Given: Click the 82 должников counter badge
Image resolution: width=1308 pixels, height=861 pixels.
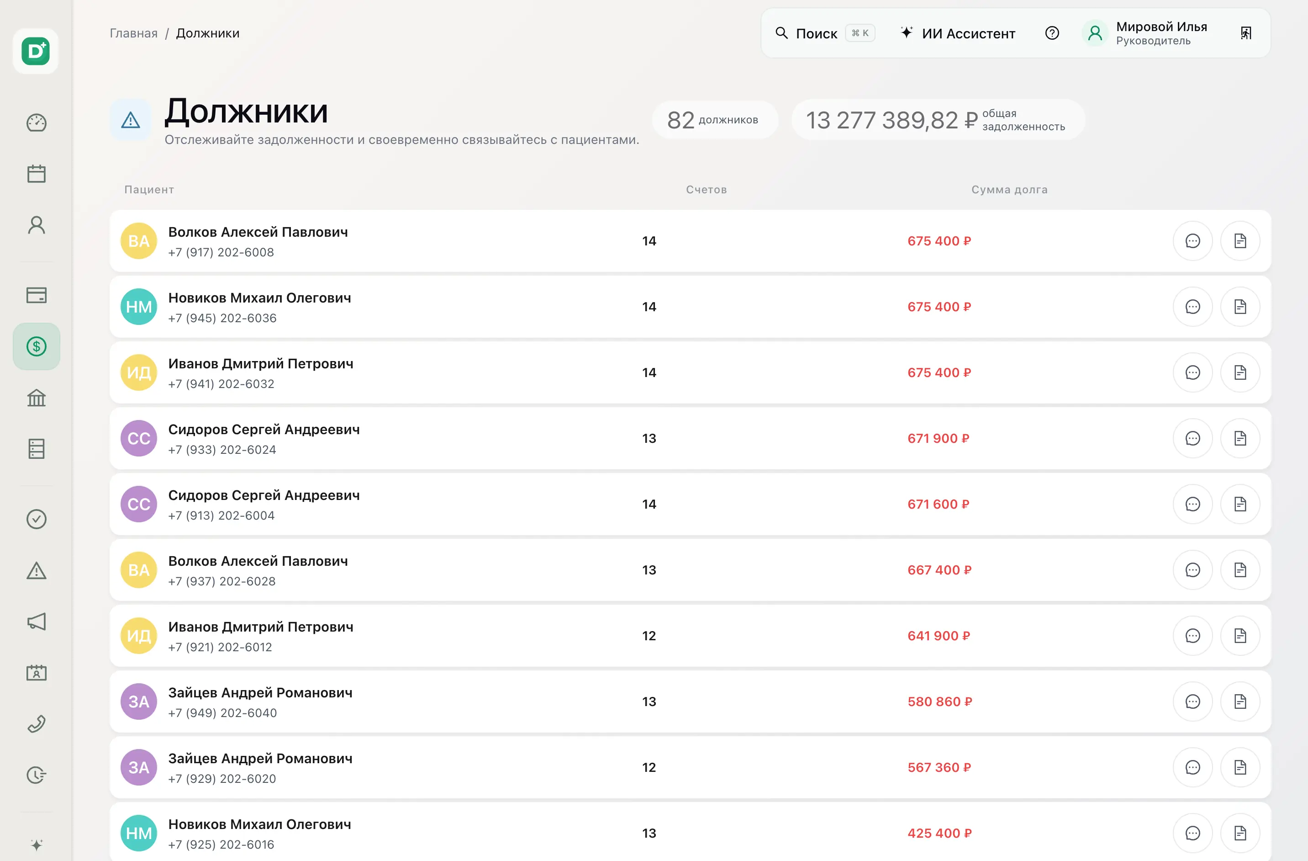Looking at the screenshot, I should tap(714, 120).
